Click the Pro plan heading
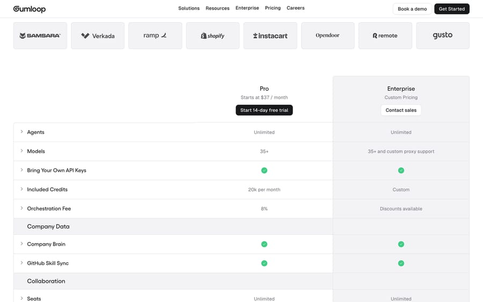This screenshot has height=302, width=483. pos(264,89)
